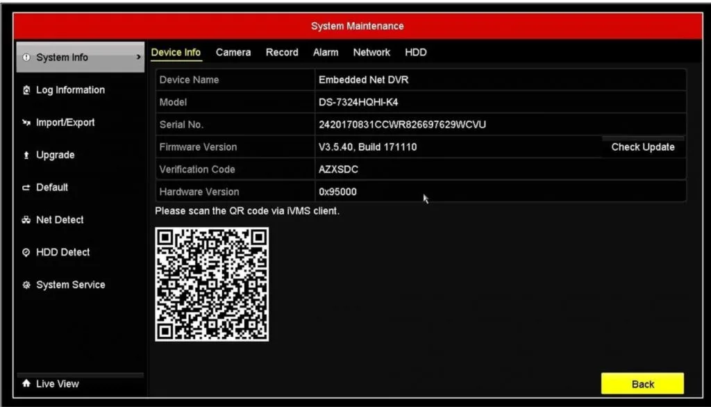Click the firmware value 'V3.5.40, Build 171110'
The height and width of the screenshot is (407, 711).
point(368,147)
